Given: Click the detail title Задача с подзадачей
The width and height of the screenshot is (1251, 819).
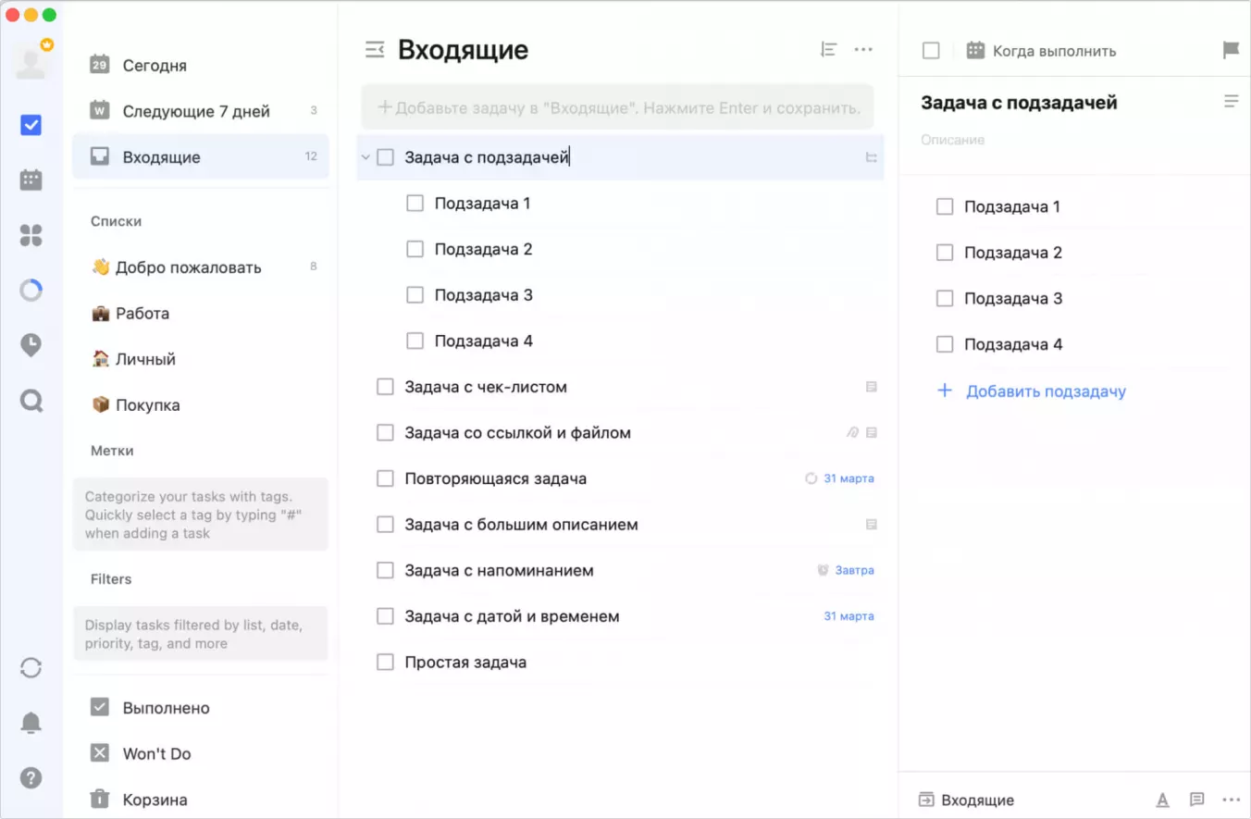Looking at the screenshot, I should 1019,103.
